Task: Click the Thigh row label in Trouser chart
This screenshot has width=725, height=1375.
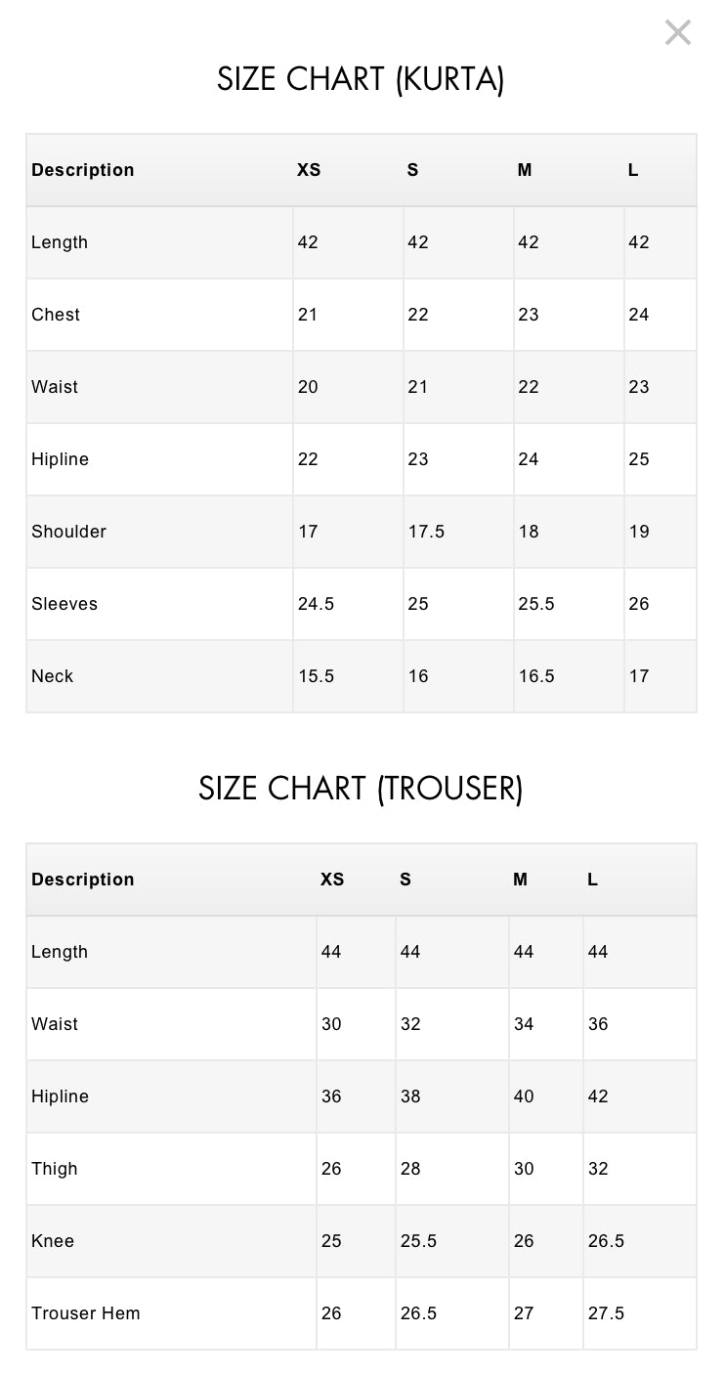Action: pos(55,1169)
